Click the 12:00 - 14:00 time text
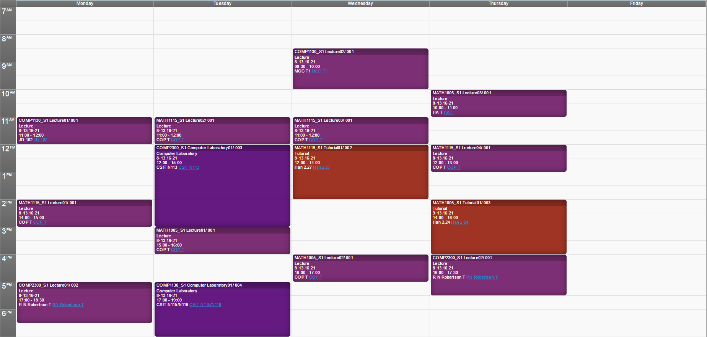This screenshot has height=337, width=707. tap(307, 163)
